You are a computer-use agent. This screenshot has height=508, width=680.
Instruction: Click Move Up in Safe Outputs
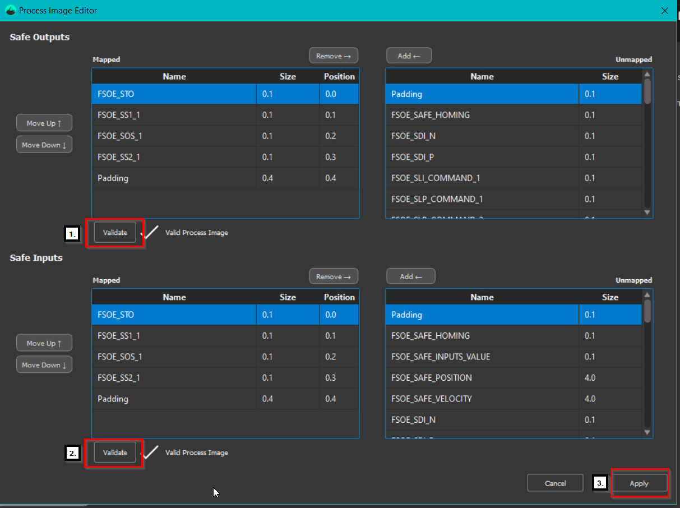pos(44,123)
